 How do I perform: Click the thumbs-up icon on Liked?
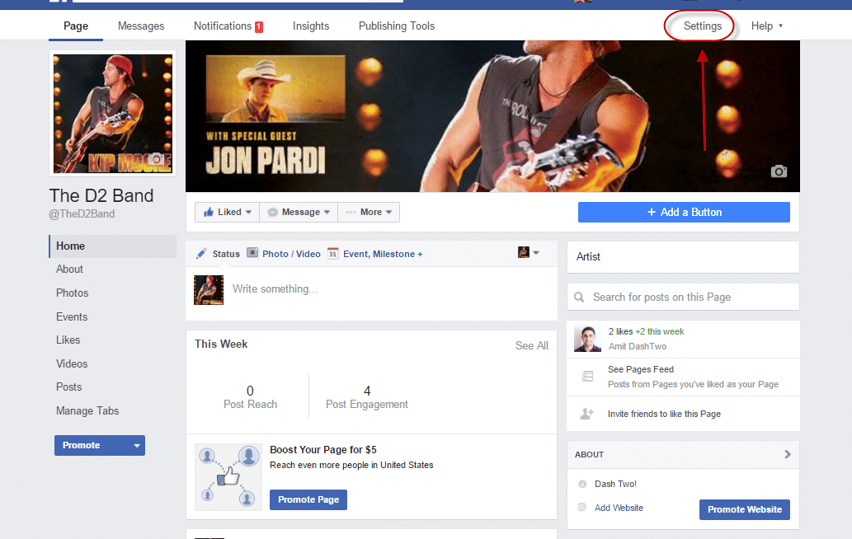pyautogui.click(x=208, y=212)
